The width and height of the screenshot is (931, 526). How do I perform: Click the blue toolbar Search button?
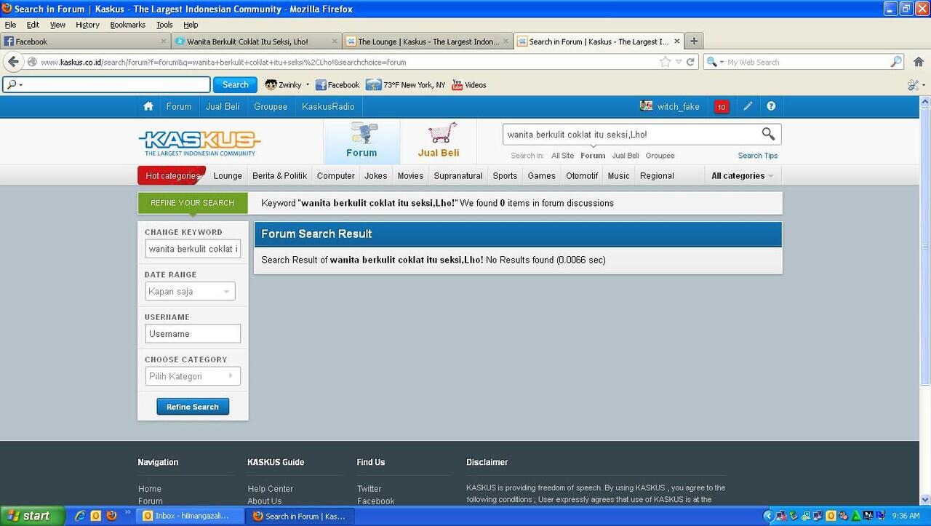coord(235,85)
